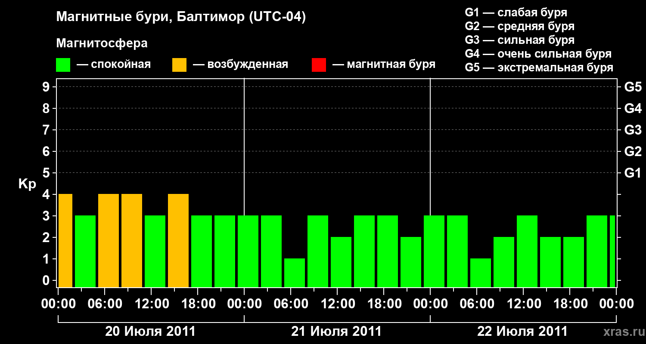Click the legend label '— возбужденная'
Screen dimensions: 646x344
click(x=240, y=65)
